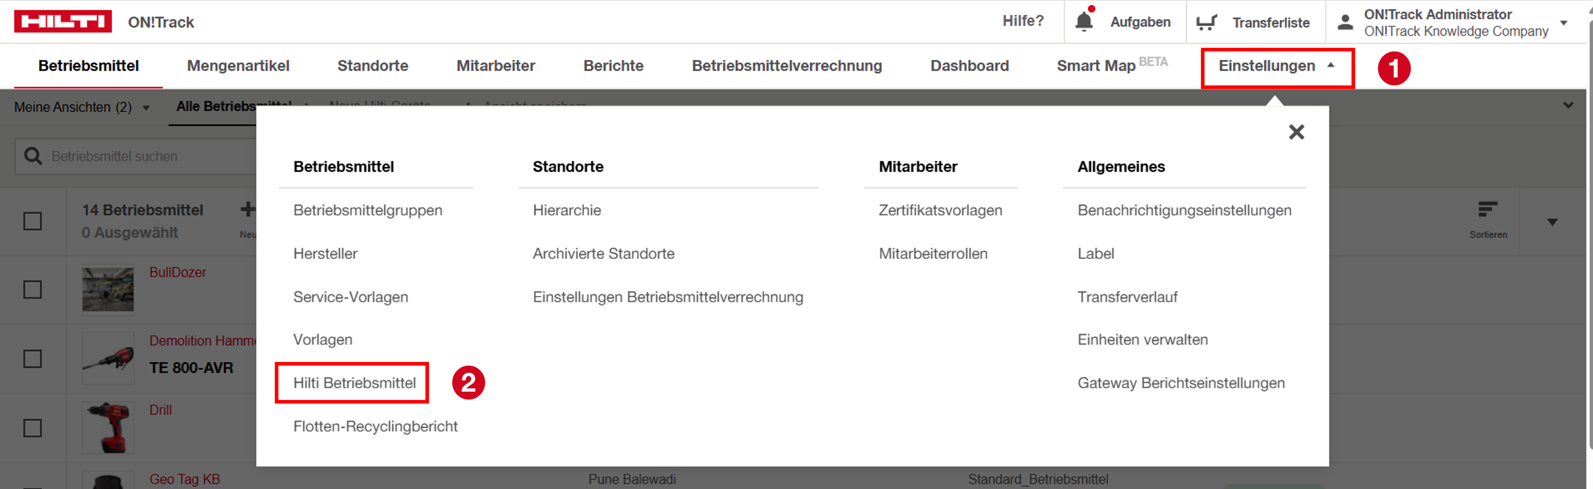Click the Standard_Betriebsmittel text
This screenshot has width=1593, height=489.
pos(1038,479)
